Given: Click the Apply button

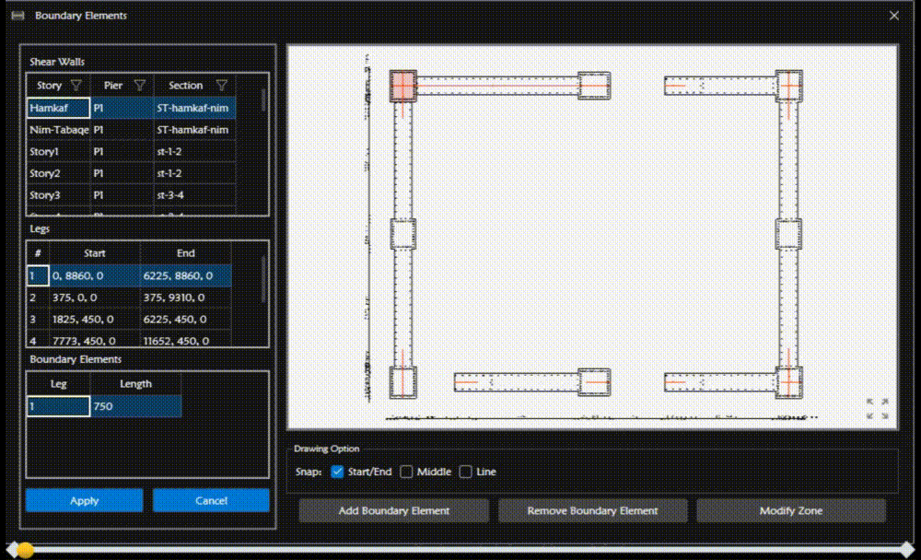Looking at the screenshot, I should pos(84,500).
